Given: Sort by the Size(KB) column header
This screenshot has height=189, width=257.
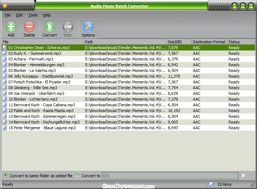Looking at the screenshot, I should coord(179,42).
